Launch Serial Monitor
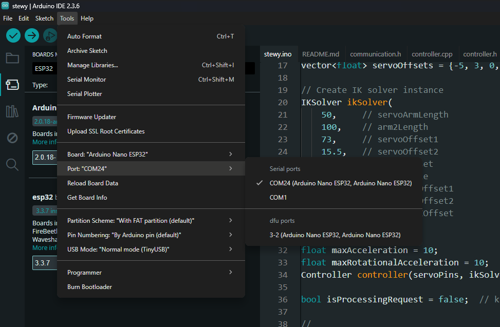 [151, 79]
